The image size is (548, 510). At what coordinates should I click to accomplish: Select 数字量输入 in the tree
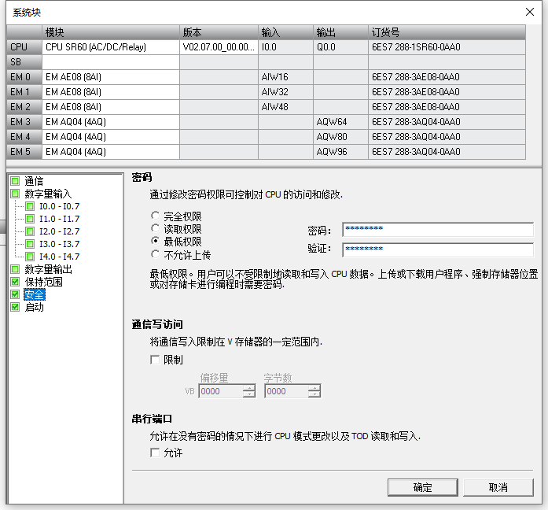click(x=47, y=194)
